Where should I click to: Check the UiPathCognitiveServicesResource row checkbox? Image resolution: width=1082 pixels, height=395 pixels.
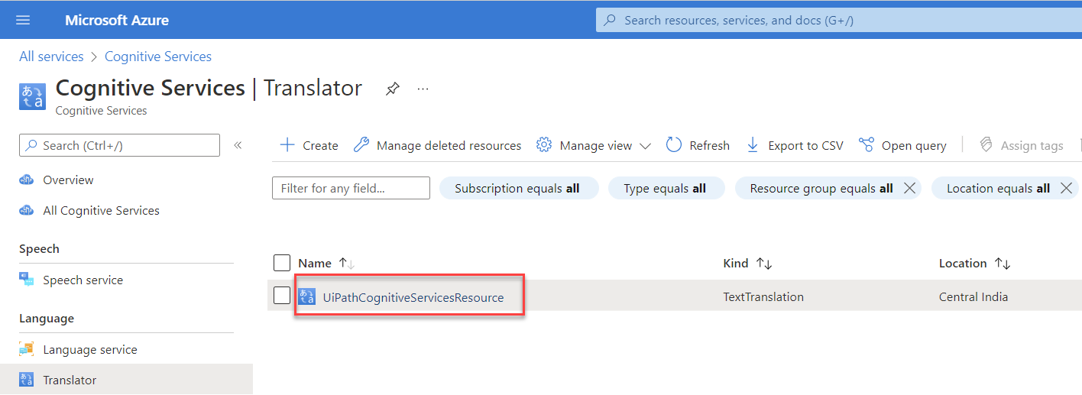(282, 295)
